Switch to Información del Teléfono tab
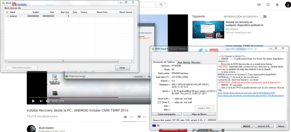This screenshot has width=291, height=132. click(x=164, y=62)
